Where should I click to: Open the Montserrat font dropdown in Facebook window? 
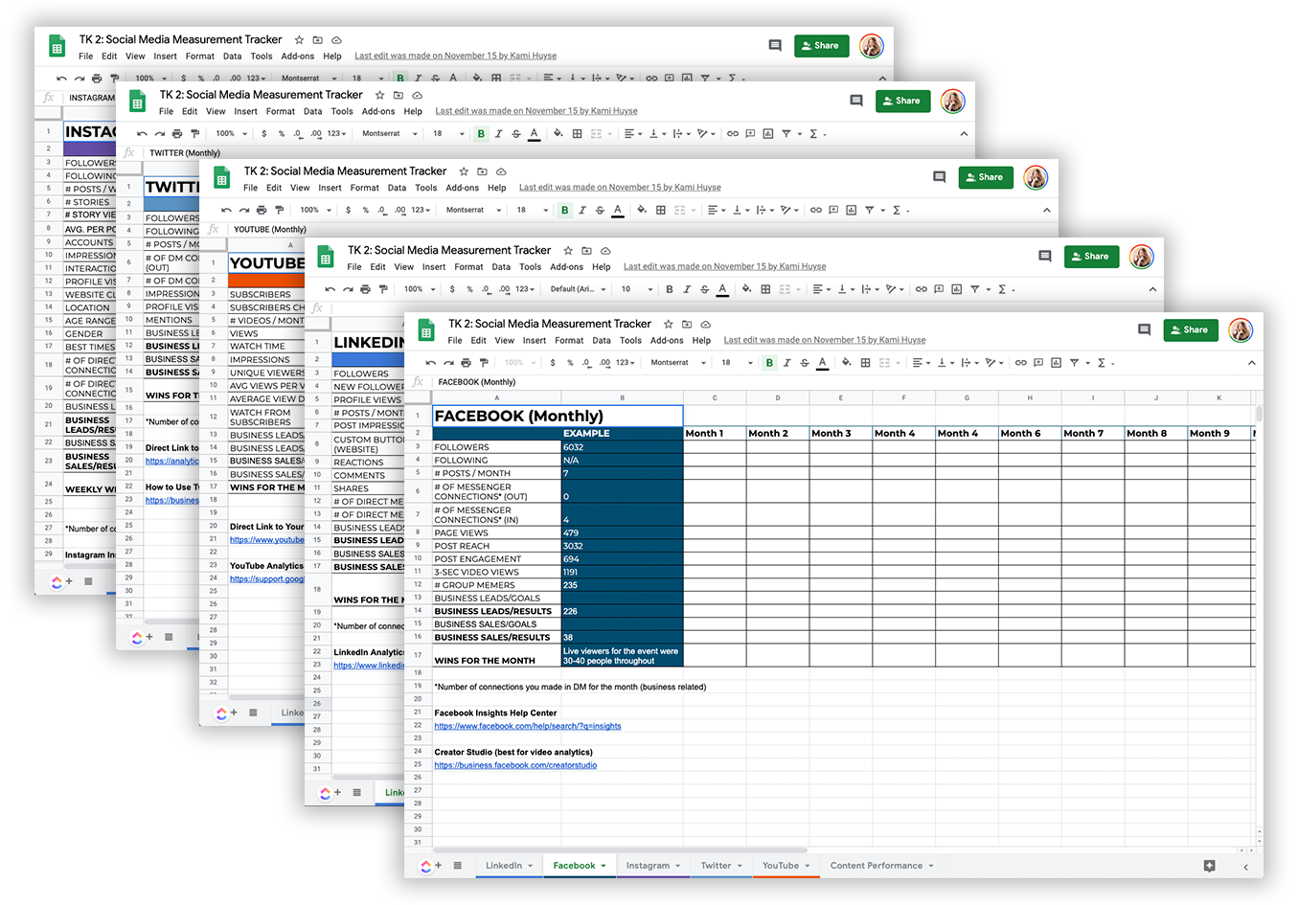pos(678,363)
